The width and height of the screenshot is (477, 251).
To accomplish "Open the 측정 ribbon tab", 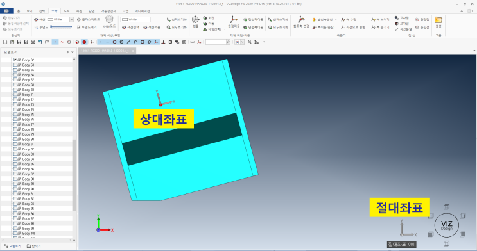I will 79,11.
